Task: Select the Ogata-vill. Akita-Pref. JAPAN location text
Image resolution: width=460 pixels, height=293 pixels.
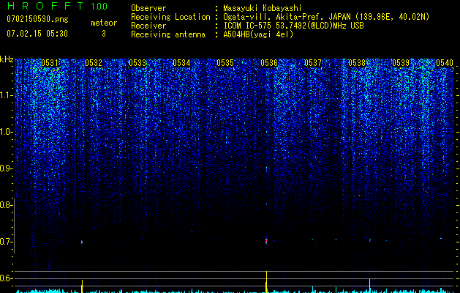Action: [285, 17]
